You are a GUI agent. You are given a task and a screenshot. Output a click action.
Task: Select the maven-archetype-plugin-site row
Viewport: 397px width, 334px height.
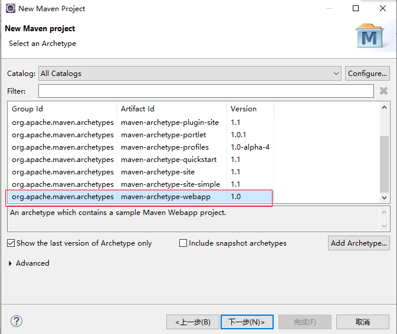(x=141, y=123)
